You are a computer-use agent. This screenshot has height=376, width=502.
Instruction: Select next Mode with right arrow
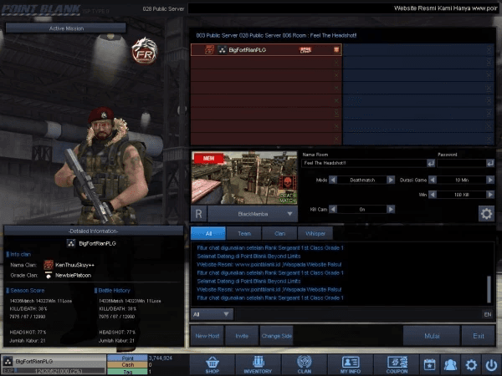(391, 180)
